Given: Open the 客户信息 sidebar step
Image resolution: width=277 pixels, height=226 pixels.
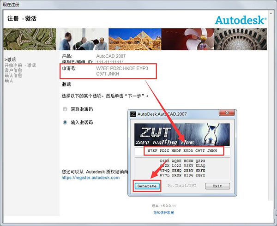Looking at the screenshot, I should [x=13, y=71].
